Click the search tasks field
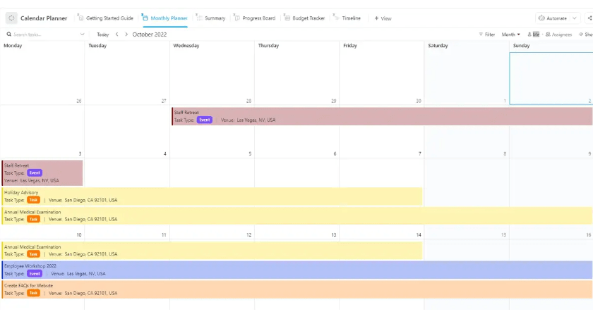This screenshot has height=326, width=593. coord(45,35)
